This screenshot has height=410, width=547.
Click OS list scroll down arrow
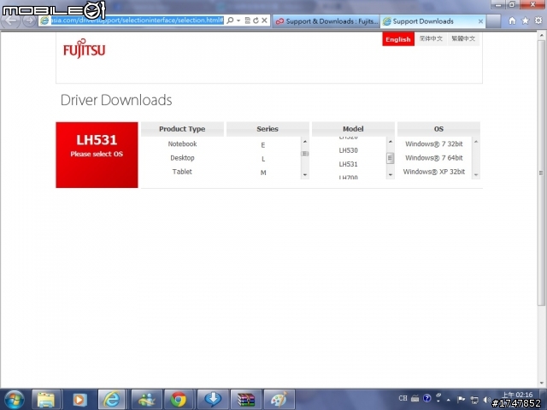pos(476,174)
